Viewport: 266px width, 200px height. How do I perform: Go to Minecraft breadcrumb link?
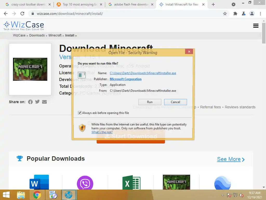click(x=55, y=35)
